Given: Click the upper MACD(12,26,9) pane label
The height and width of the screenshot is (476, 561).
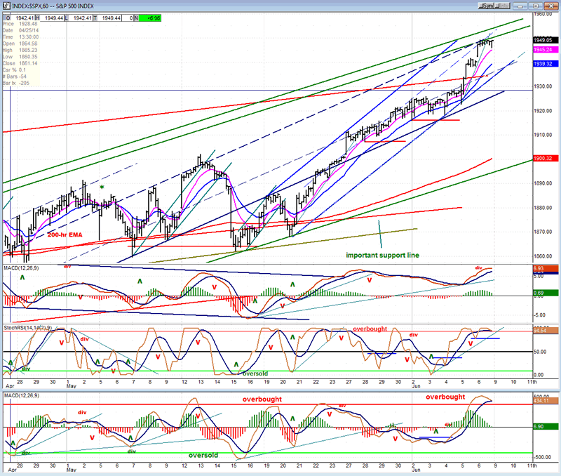Looking at the screenshot, I should pyautogui.click(x=21, y=268).
